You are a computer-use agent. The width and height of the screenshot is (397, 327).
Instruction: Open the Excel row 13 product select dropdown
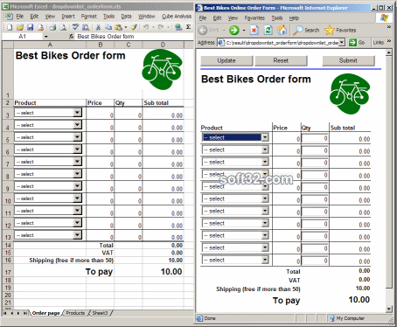pos(77,235)
